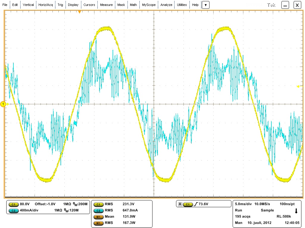
Task: Click the A trigger badge in the trigger readout
Action: (x=180, y=205)
